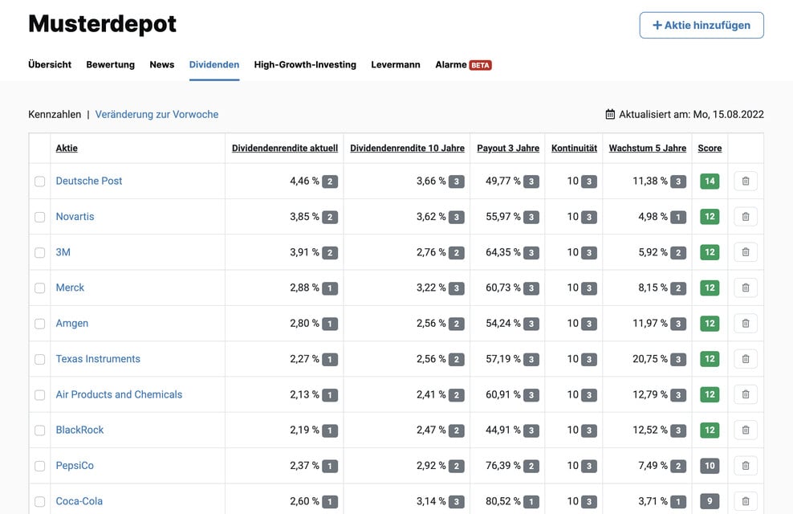Viewport: 793px width, 514px height.
Task: Open the Übersicht tab
Action: [50, 65]
